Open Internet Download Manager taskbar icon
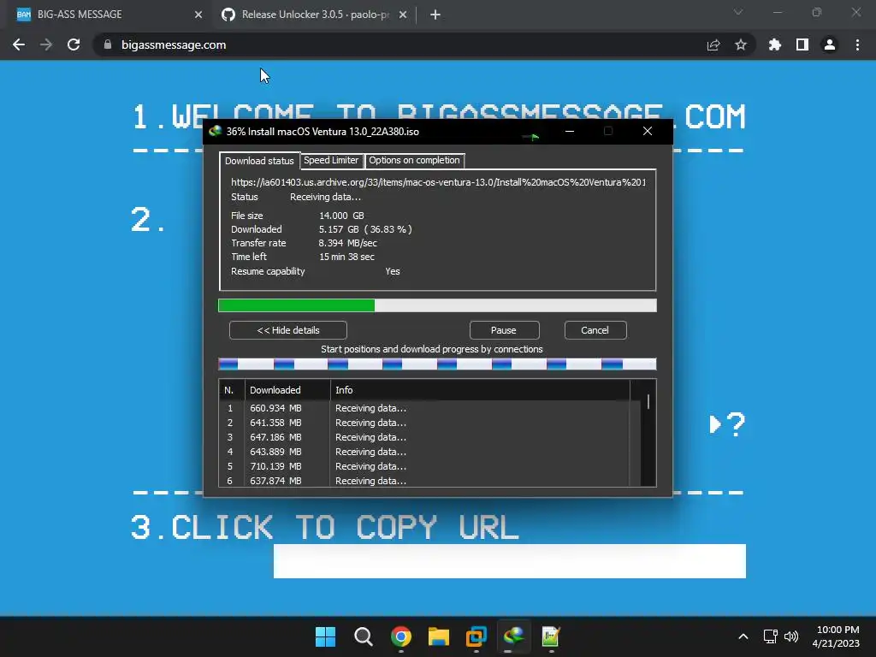This screenshot has width=876, height=657. coord(514,636)
